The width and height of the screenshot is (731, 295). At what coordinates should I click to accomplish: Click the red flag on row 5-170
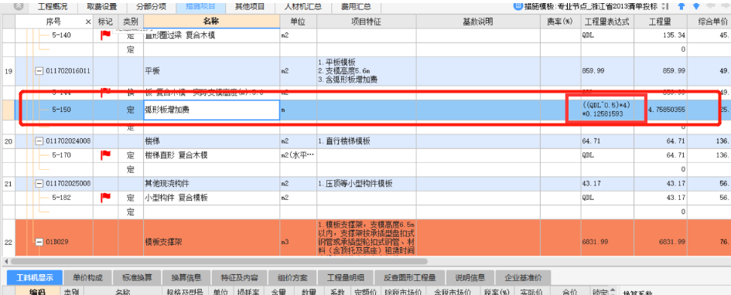[x=106, y=155]
